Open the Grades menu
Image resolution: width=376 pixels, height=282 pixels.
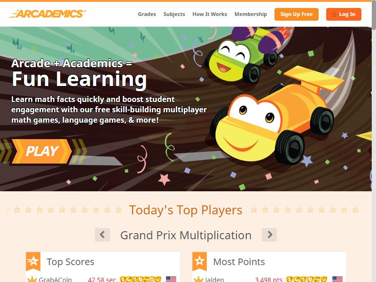(147, 14)
